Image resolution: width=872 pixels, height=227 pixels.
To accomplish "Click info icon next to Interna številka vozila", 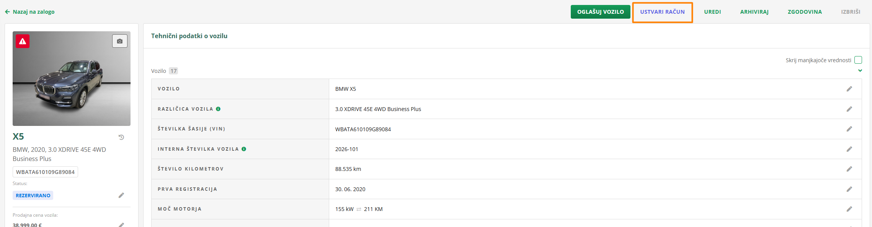I will click(244, 149).
